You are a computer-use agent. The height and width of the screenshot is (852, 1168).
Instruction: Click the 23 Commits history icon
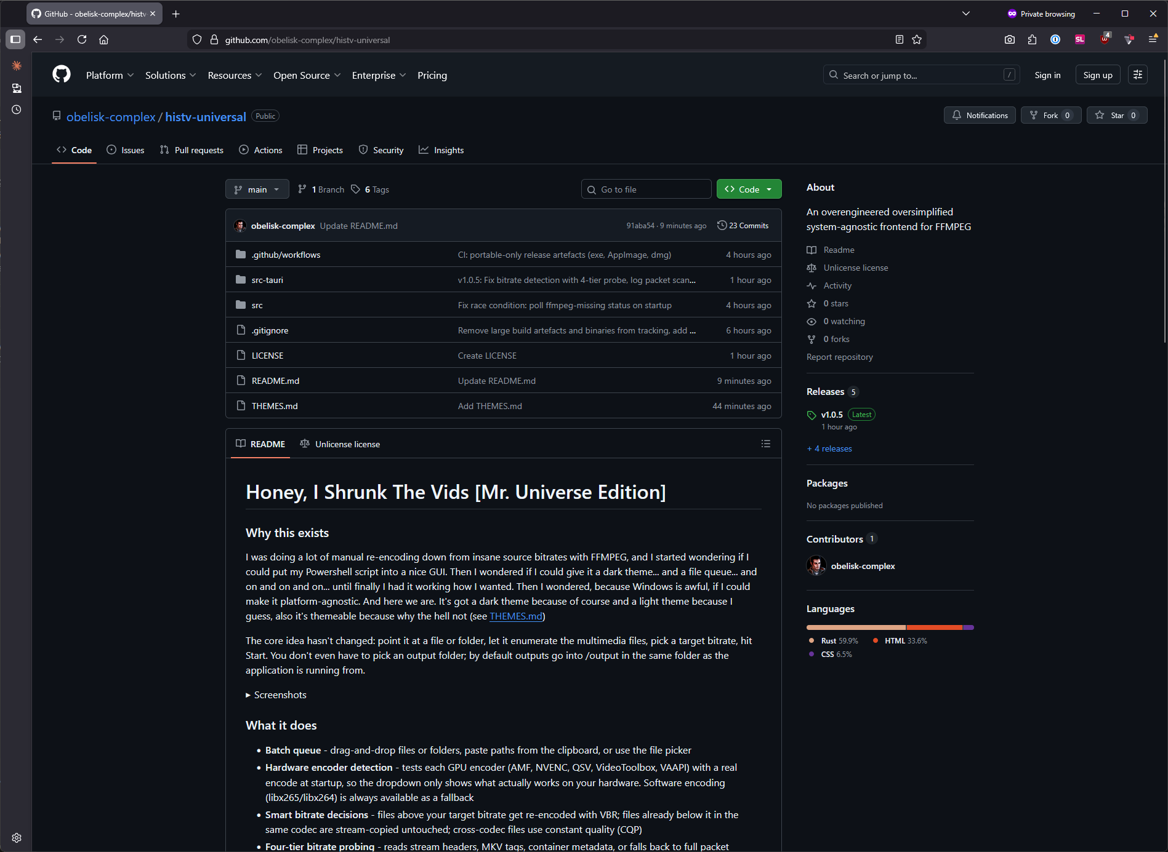[x=722, y=226]
